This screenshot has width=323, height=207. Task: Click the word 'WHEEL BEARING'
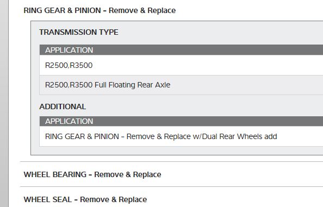coord(55,174)
